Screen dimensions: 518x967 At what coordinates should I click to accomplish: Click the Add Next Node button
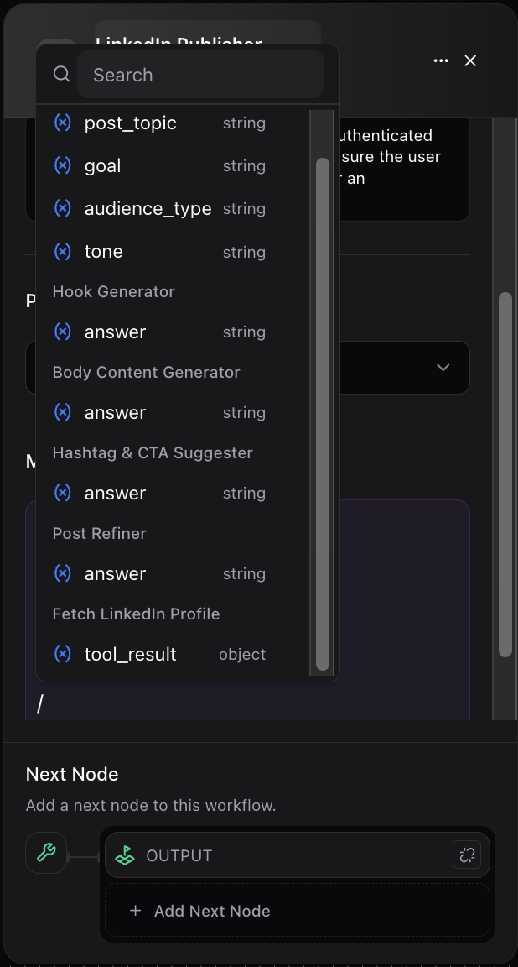point(200,911)
